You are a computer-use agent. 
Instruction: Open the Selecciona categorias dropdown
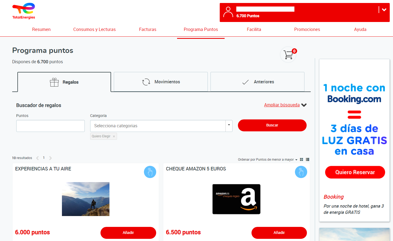161,126
